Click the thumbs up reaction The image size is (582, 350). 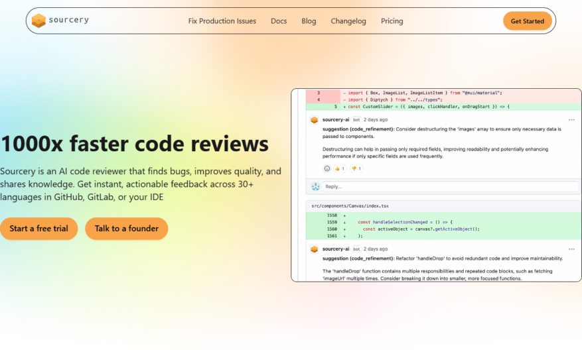[x=340, y=168]
